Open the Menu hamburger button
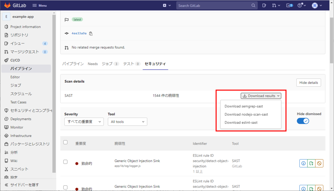This screenshot has height=191, width=334. pyautogui.click(x=40, y=5)
